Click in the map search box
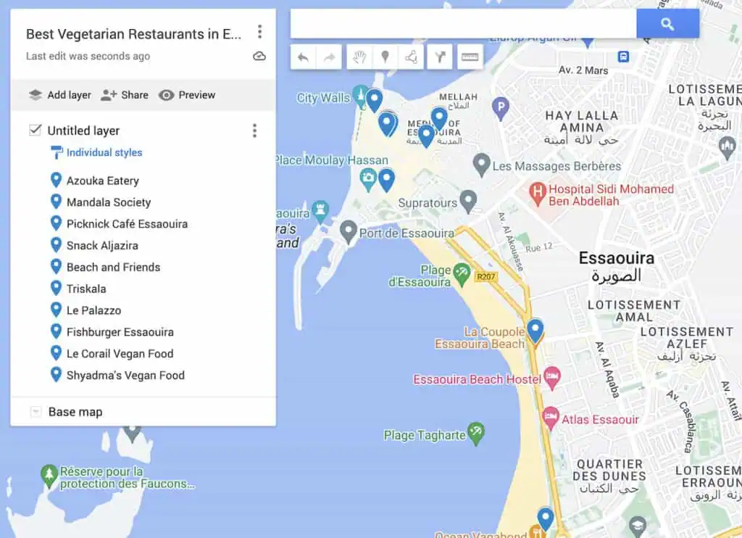This screenshot has height=538, width=742. pyautogui.click(x=463, y=24)
